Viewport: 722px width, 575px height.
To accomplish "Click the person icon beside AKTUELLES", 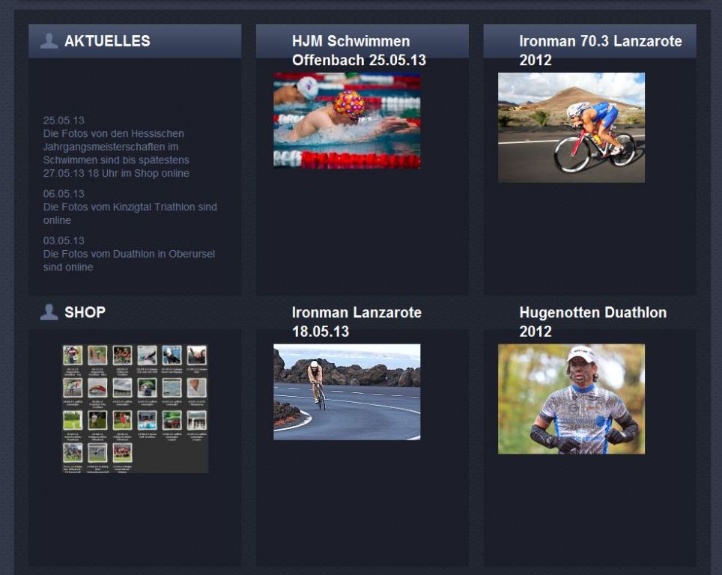I will (49, 41).
